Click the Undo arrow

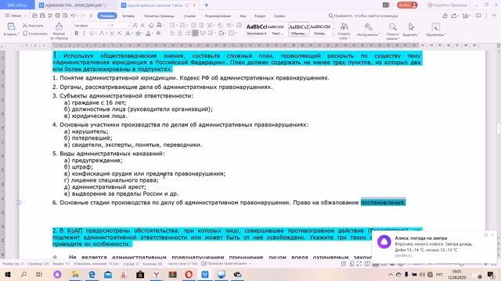click(73, 16)
